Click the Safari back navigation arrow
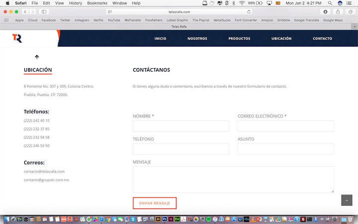This screenshot has width=358, height=224. 25,11
